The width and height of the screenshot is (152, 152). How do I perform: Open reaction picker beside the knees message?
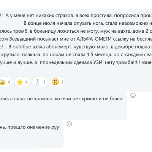[133, 95]
